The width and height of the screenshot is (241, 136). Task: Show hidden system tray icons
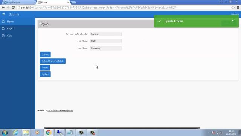tap(209, 133)
